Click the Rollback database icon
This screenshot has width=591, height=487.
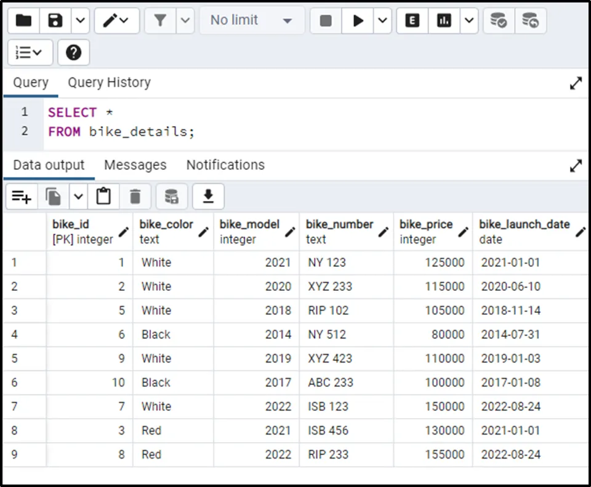(x=530, y=21)
